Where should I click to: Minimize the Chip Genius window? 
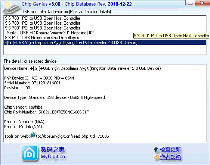pyautogui.click(x=190, y=4)
